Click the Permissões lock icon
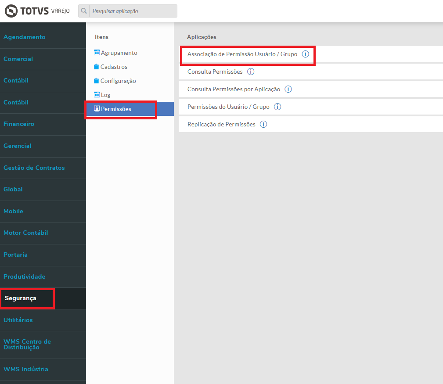 [x=97, y=109]
